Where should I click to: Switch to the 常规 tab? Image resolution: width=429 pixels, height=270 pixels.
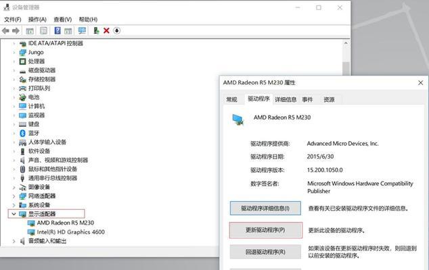point(231,100)
